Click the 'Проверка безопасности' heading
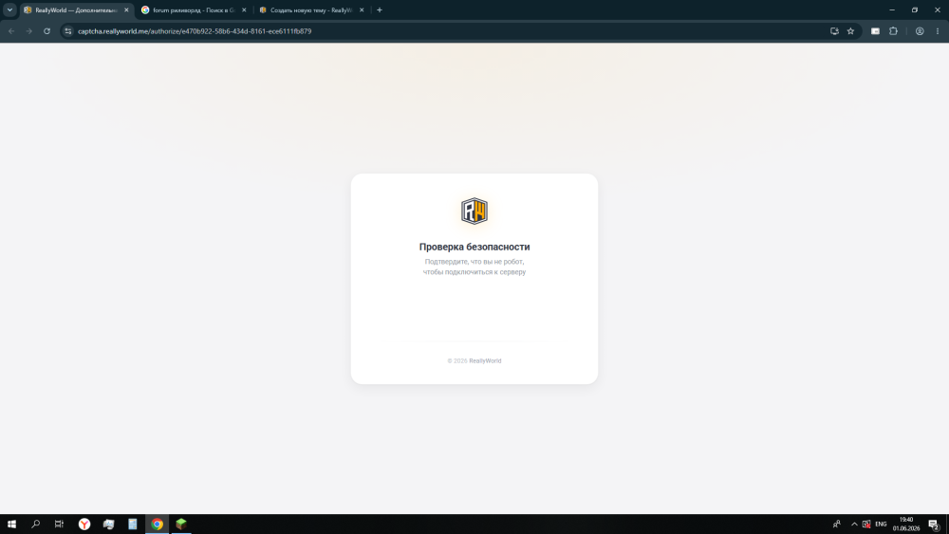Viewport: 949px width, 534px height. pos(474,247)
